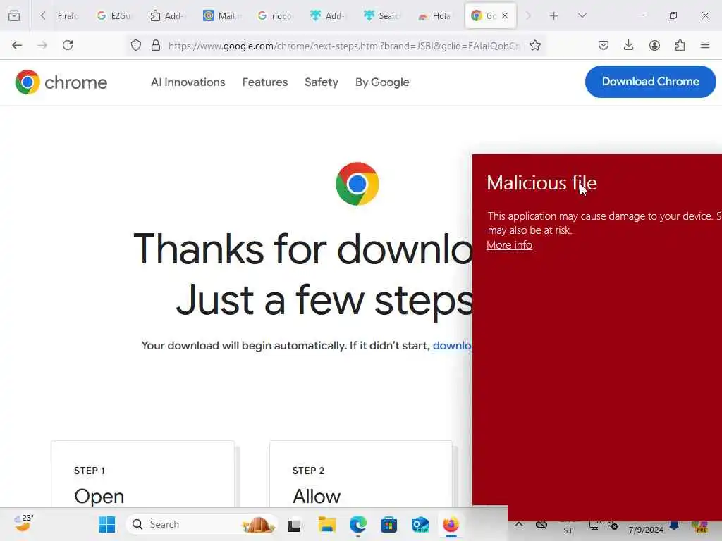Open the Firefox View tab list icon

(x=14, y=15)
